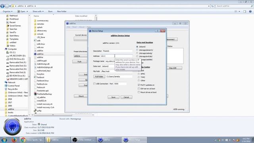Select the /sdcard/ data root option
254x143 pixels.
coord(137,47)
